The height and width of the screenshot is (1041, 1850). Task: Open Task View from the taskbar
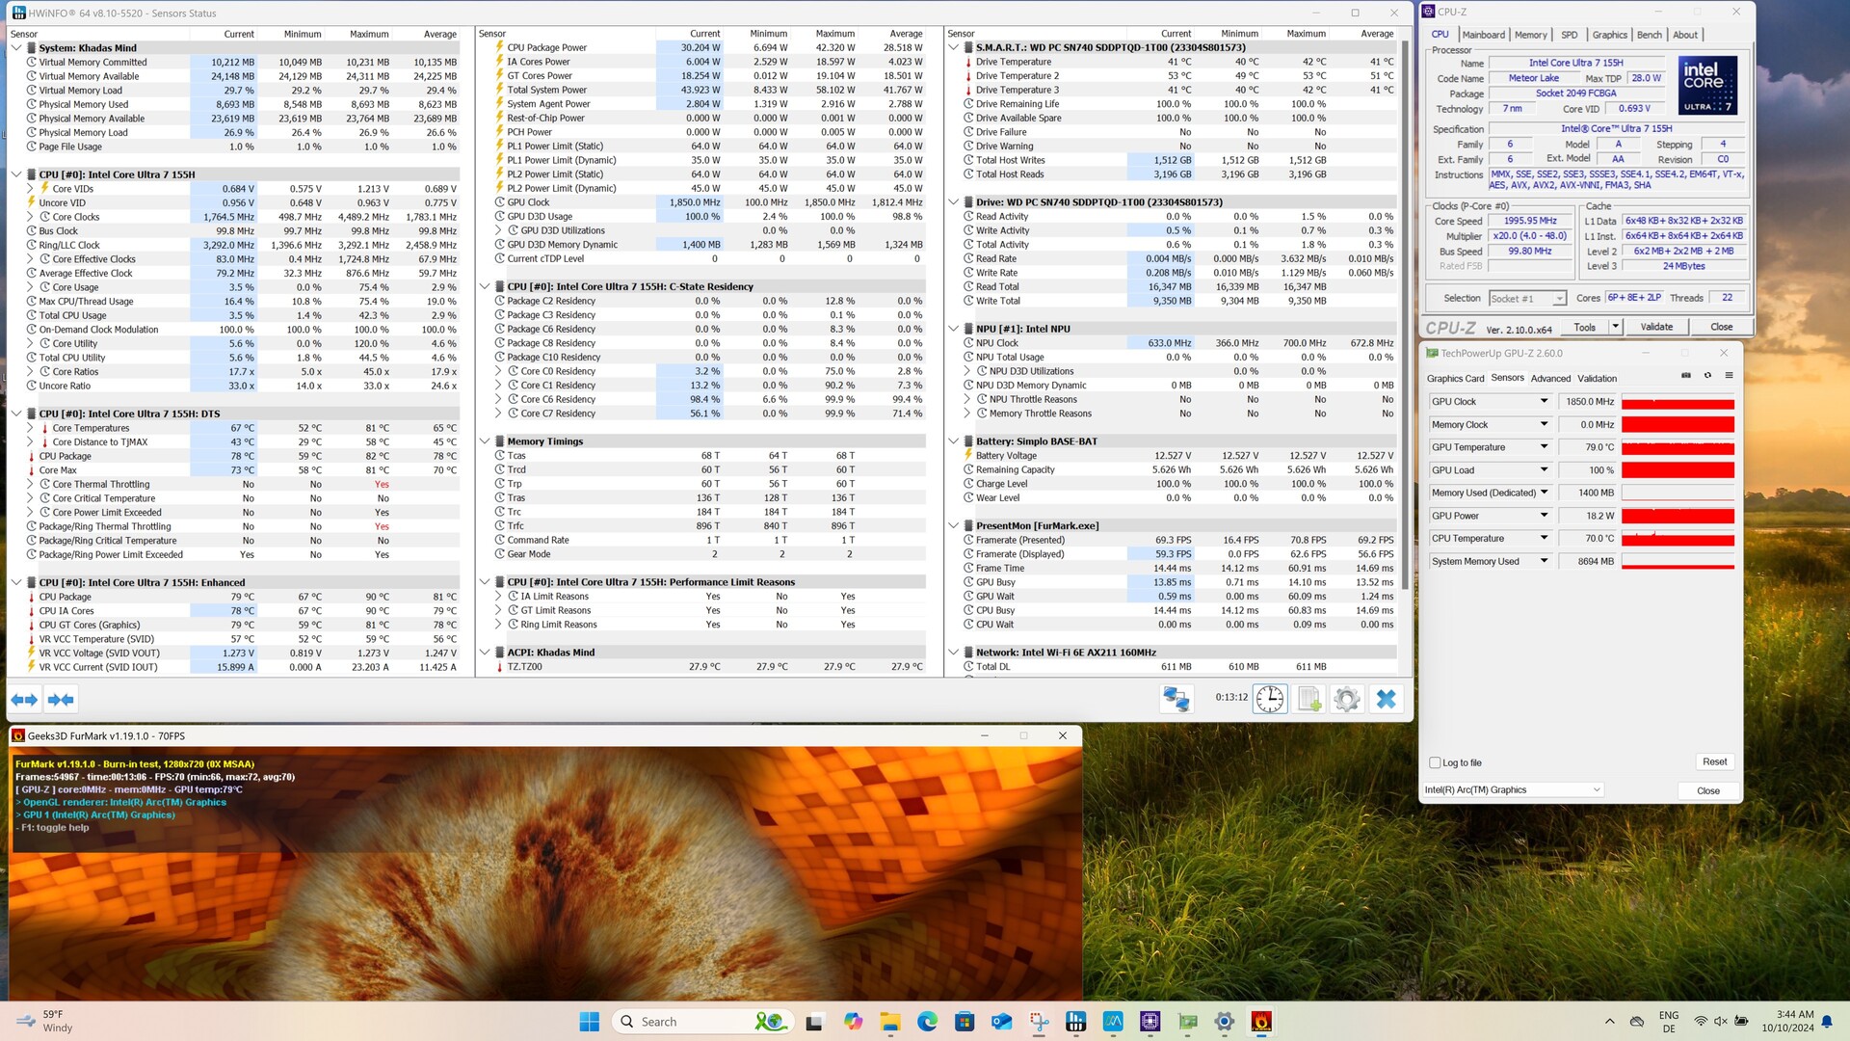[814, 1022]
